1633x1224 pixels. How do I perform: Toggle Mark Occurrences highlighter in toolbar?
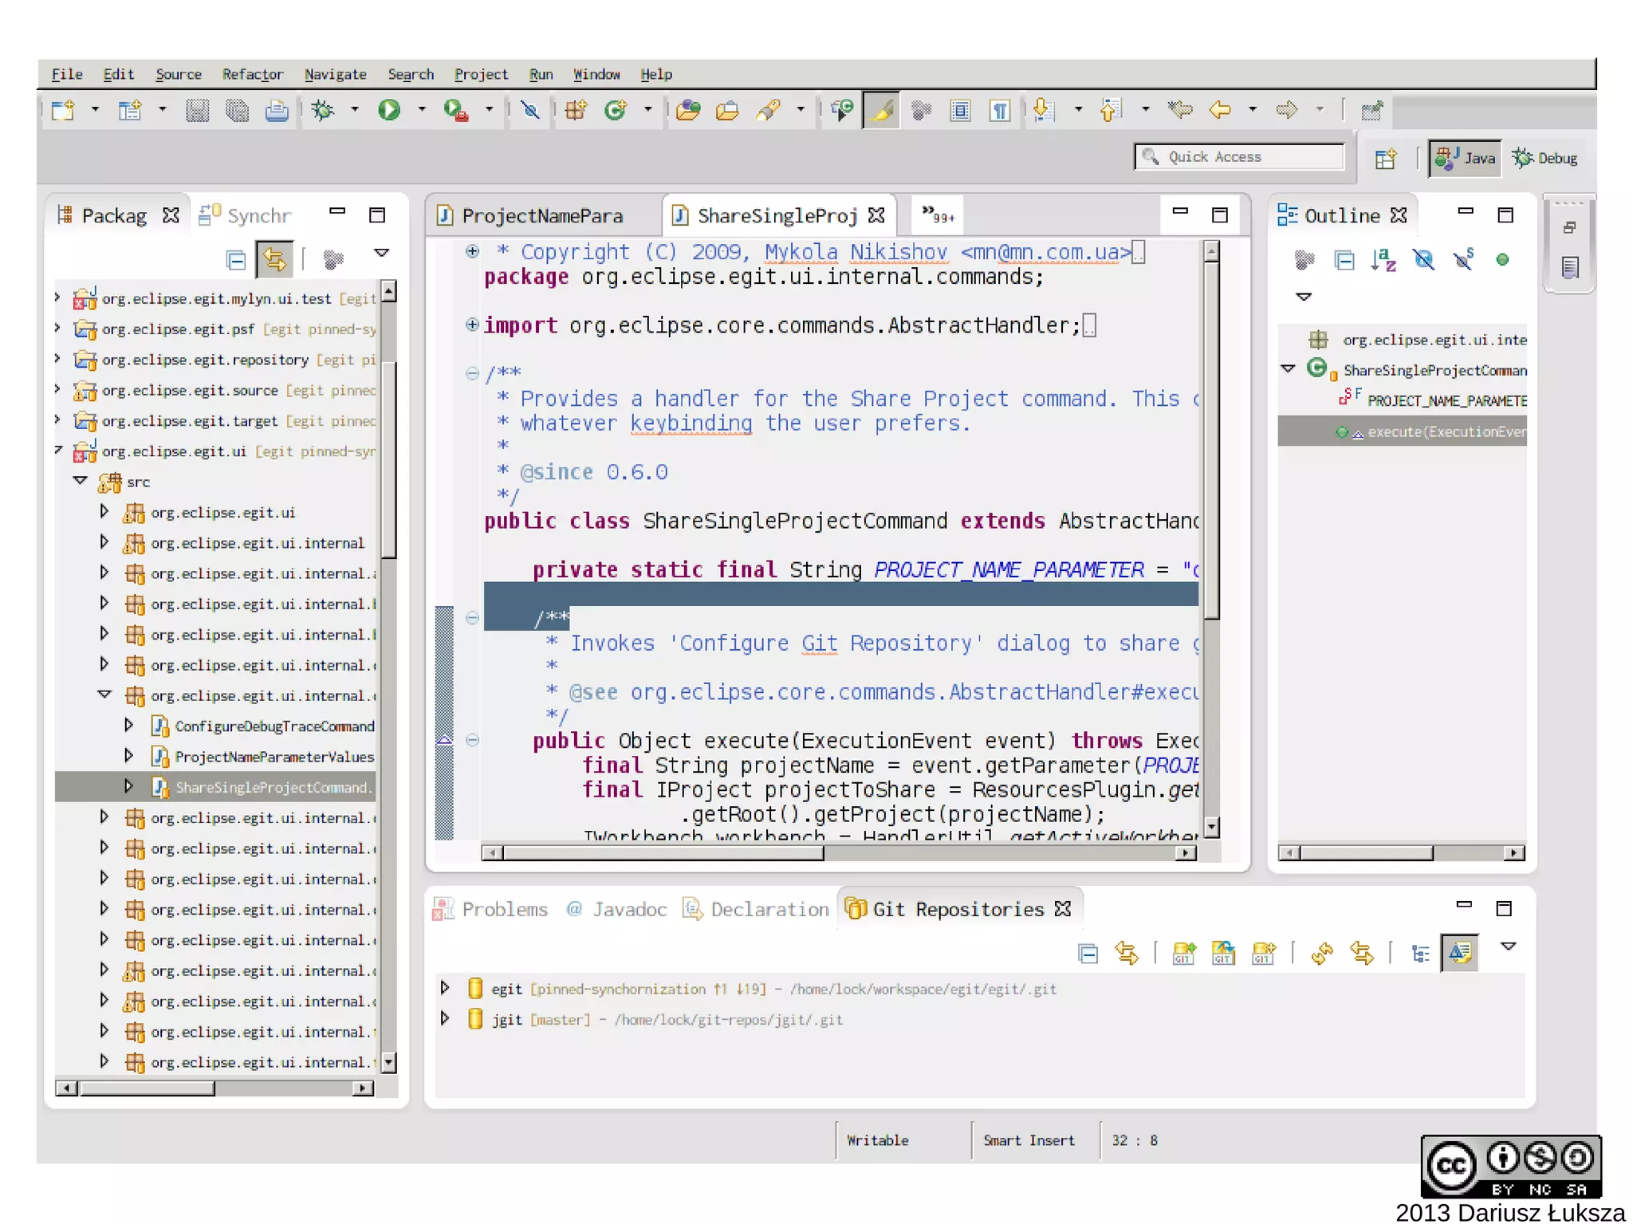[882, 110]
